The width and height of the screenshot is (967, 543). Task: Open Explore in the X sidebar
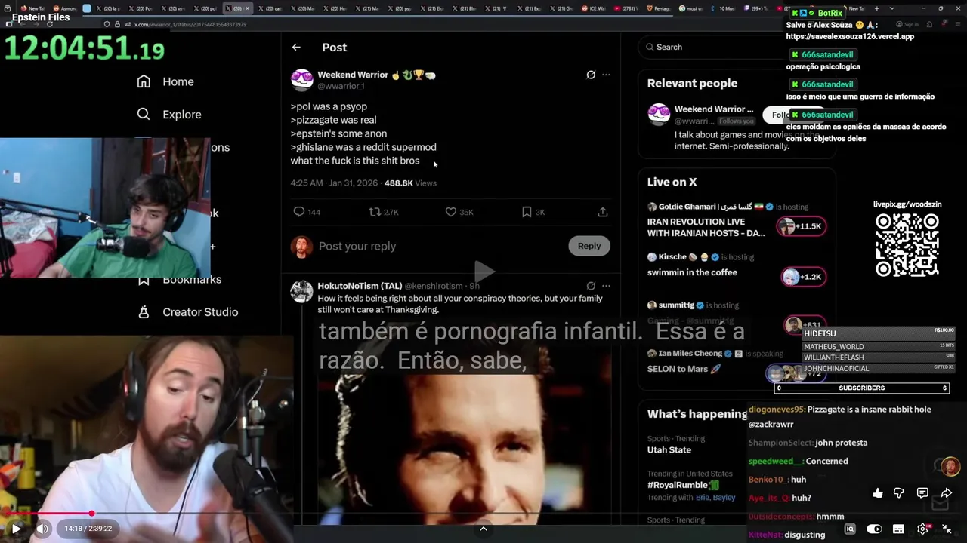(x=169, y=115)
